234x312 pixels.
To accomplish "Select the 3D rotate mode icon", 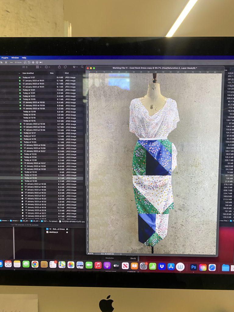I will pyautogui.click(x=25, y=62).
